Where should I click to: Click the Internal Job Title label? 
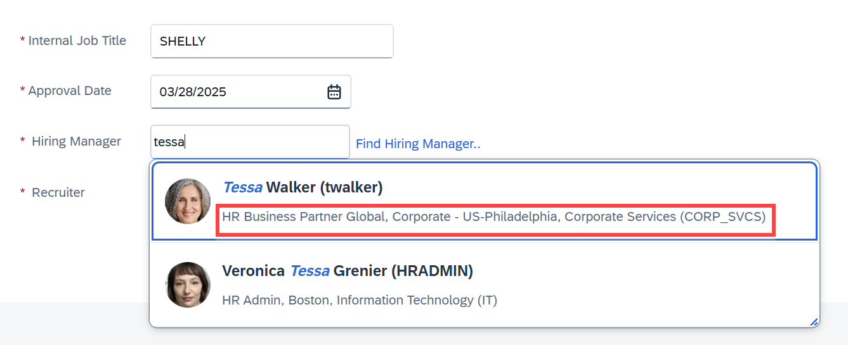(x=77, y=41)
